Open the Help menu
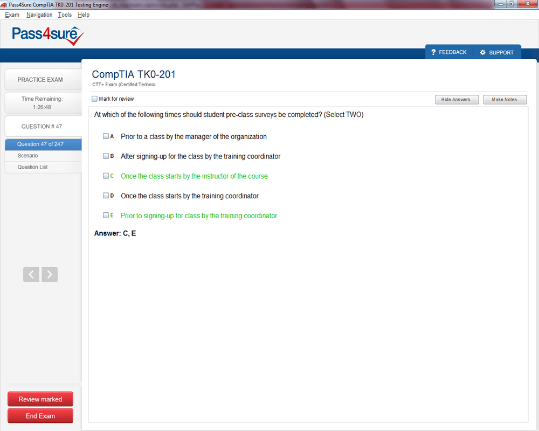The height and width of the screenshot is (431, 539). (x=84, y=15)
